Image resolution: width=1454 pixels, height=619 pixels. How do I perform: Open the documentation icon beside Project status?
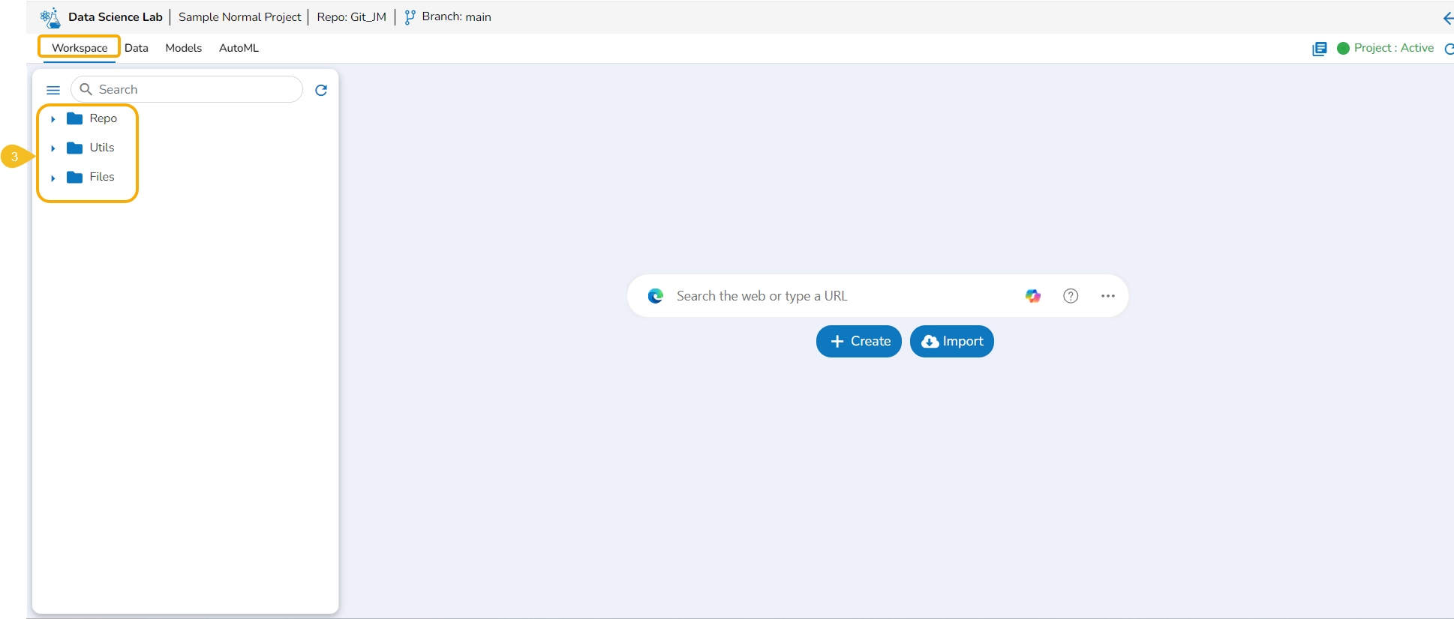1319,49
